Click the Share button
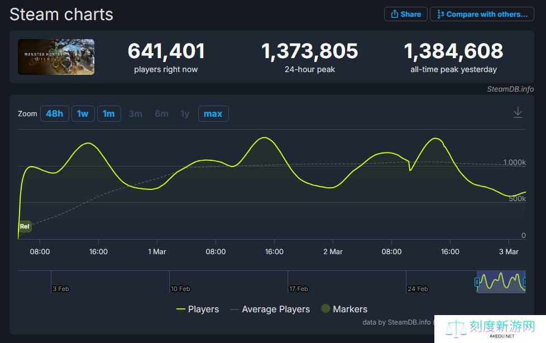Viewport: 546px width, 343px height. (406, 15)
